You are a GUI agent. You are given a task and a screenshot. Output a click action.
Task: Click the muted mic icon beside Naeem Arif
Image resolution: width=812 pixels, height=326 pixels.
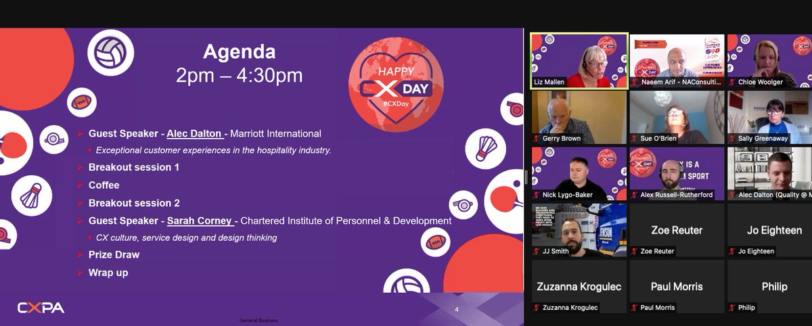(634, 82)
